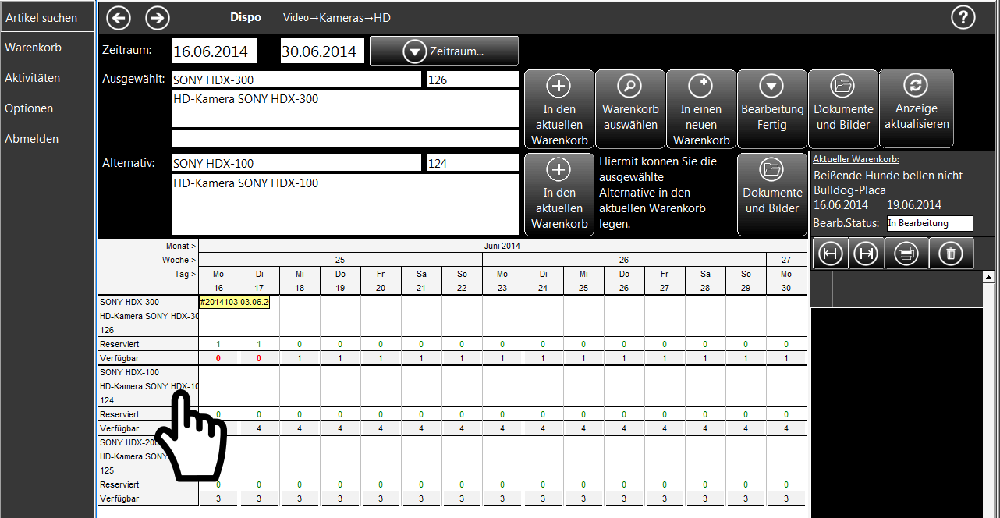Go forward with the right arrow icon
Screen dimensions: 1000x518
tap(158, 17)
